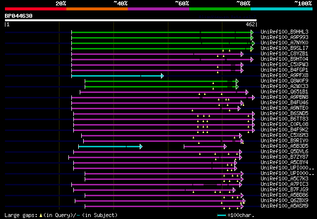The image size is (317, 219).
Task: Click the purple alignment segment of UniRef100_A5B3D5
Action: (204, 146)
